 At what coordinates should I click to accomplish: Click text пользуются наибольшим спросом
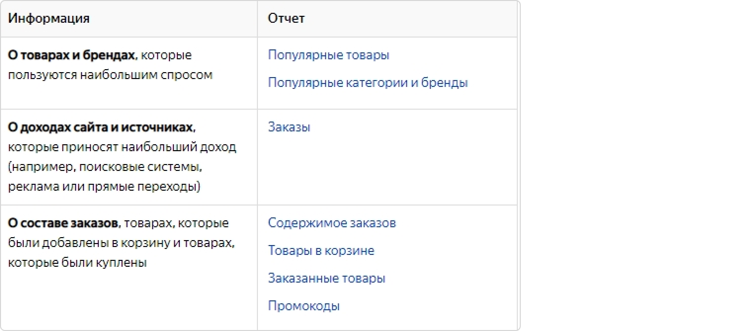[110, 75]
